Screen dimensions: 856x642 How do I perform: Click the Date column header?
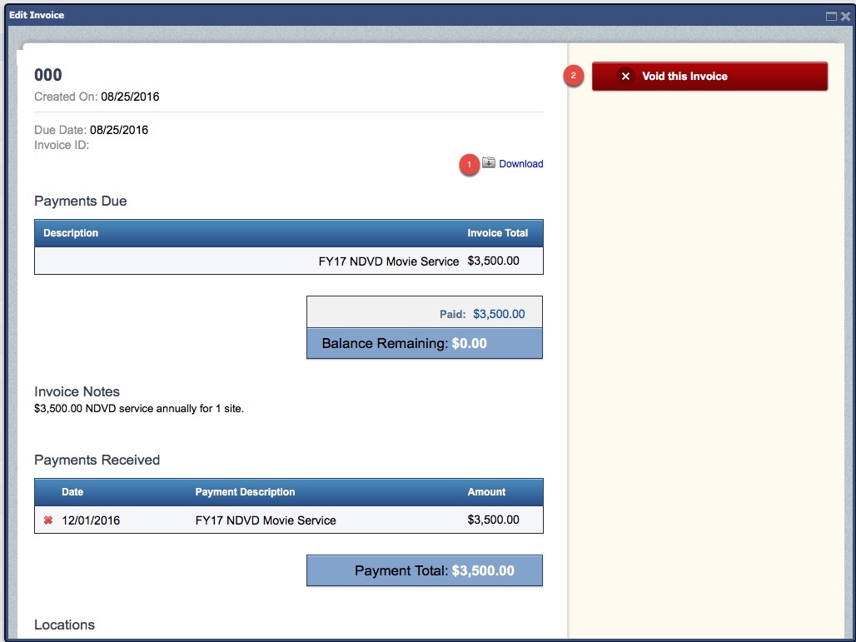[x=72, y=492]
